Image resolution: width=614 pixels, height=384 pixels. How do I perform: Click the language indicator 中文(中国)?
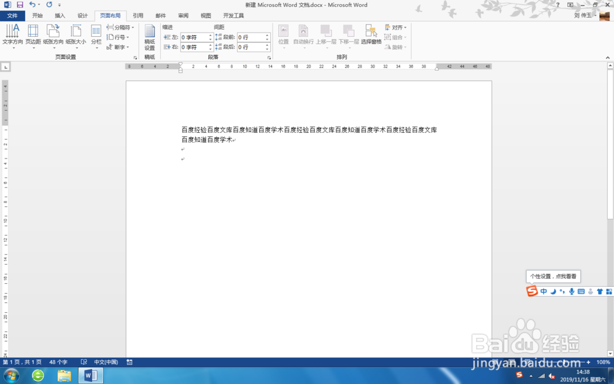click(106, 362)
